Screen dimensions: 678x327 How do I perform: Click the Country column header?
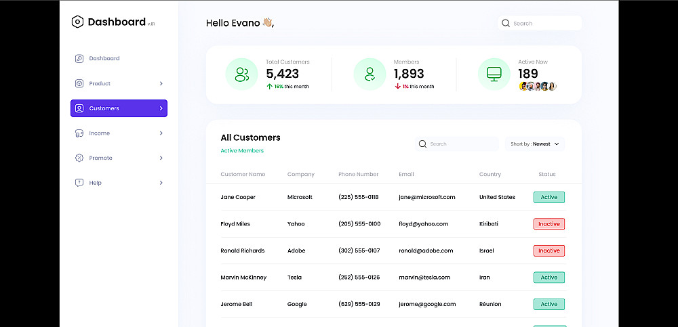[490, 175]
